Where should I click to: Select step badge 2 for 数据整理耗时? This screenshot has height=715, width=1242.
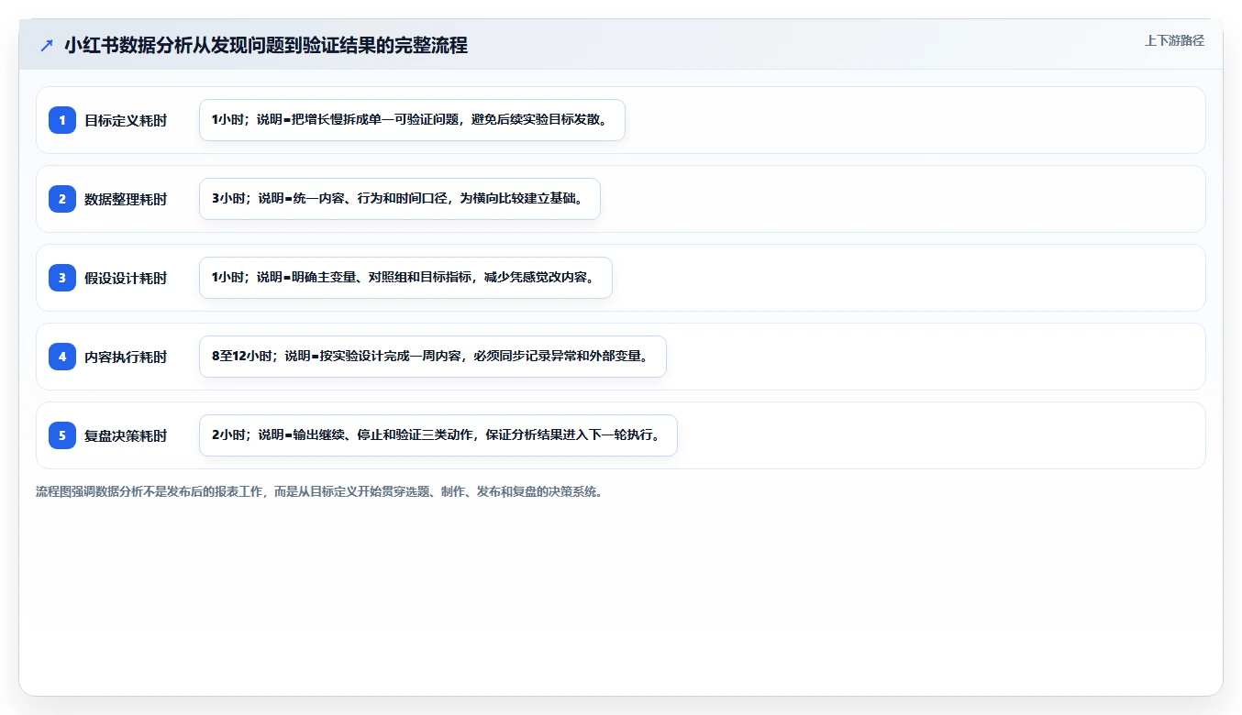62,199
